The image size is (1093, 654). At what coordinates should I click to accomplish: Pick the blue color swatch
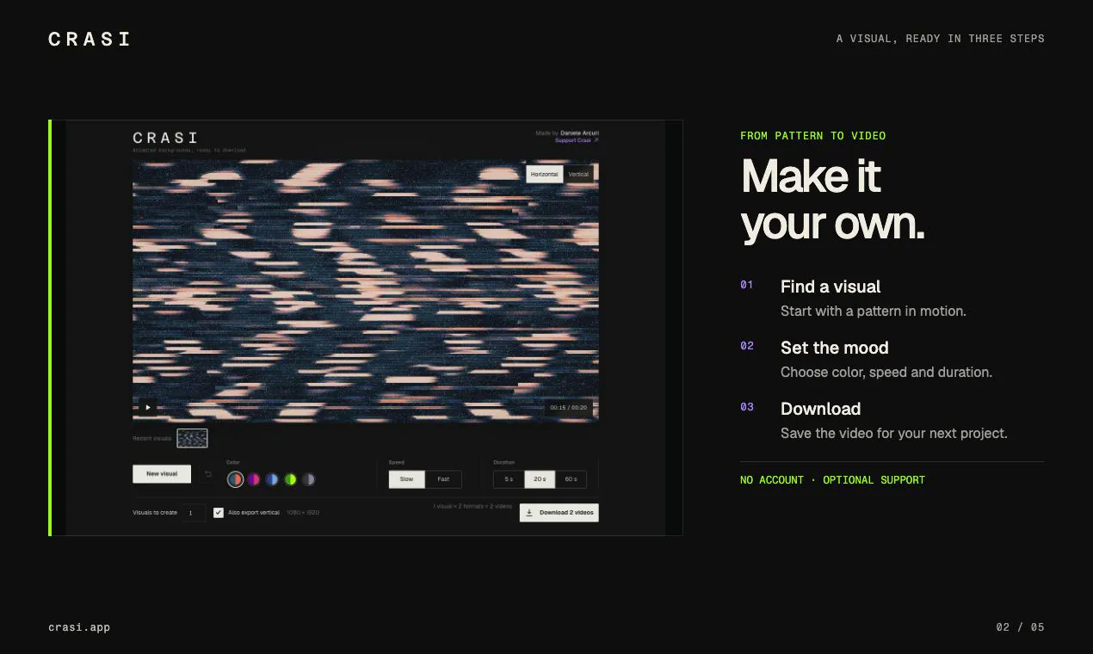click(x=272, y=479)
